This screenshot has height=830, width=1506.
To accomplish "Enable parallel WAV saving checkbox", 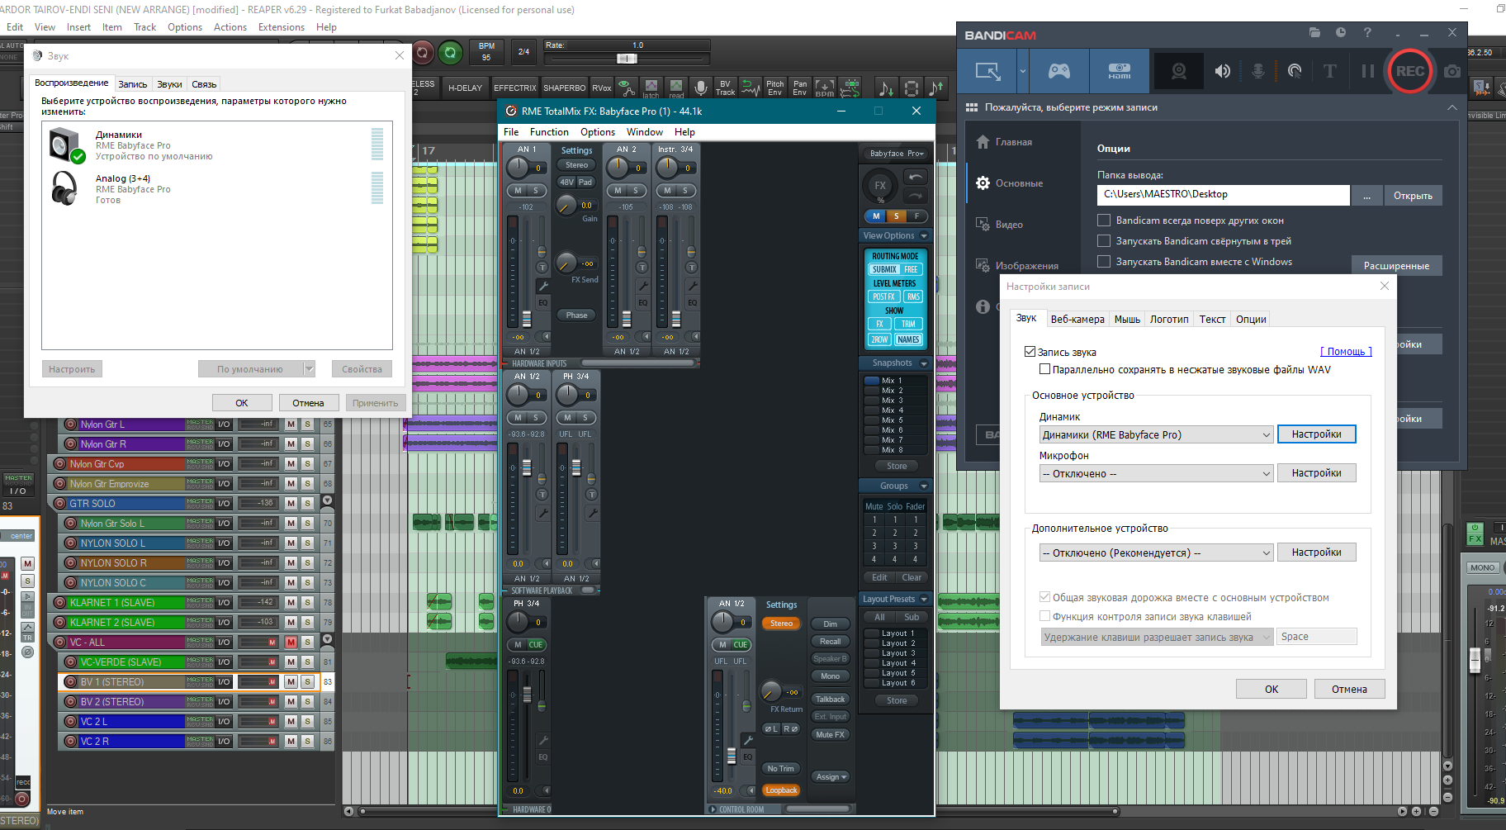I will click(1045, 369).
